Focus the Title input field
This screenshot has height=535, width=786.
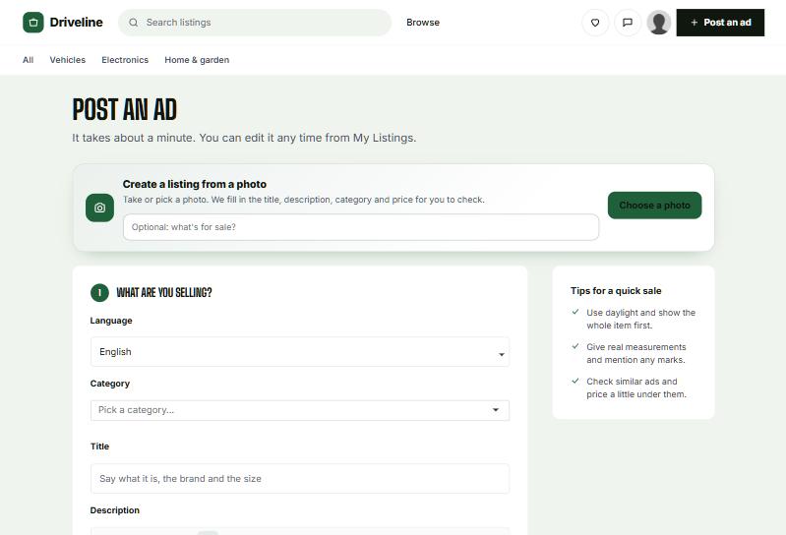(x=300, y=478)
